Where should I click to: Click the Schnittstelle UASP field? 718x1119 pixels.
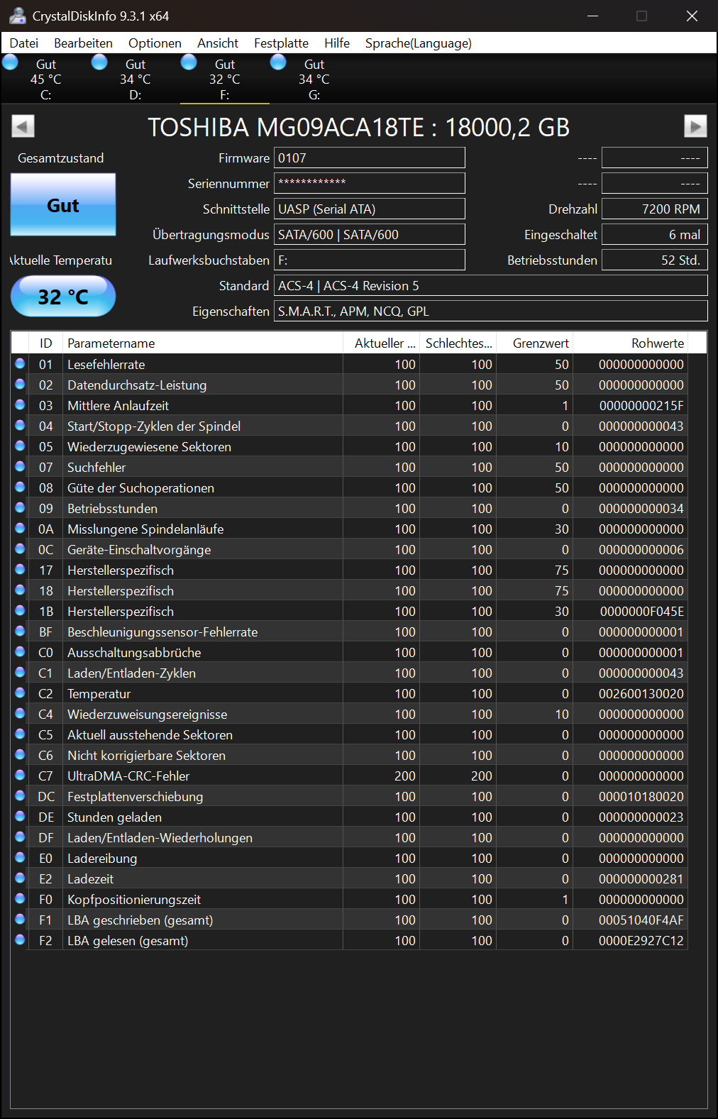[x=370, y=209]
